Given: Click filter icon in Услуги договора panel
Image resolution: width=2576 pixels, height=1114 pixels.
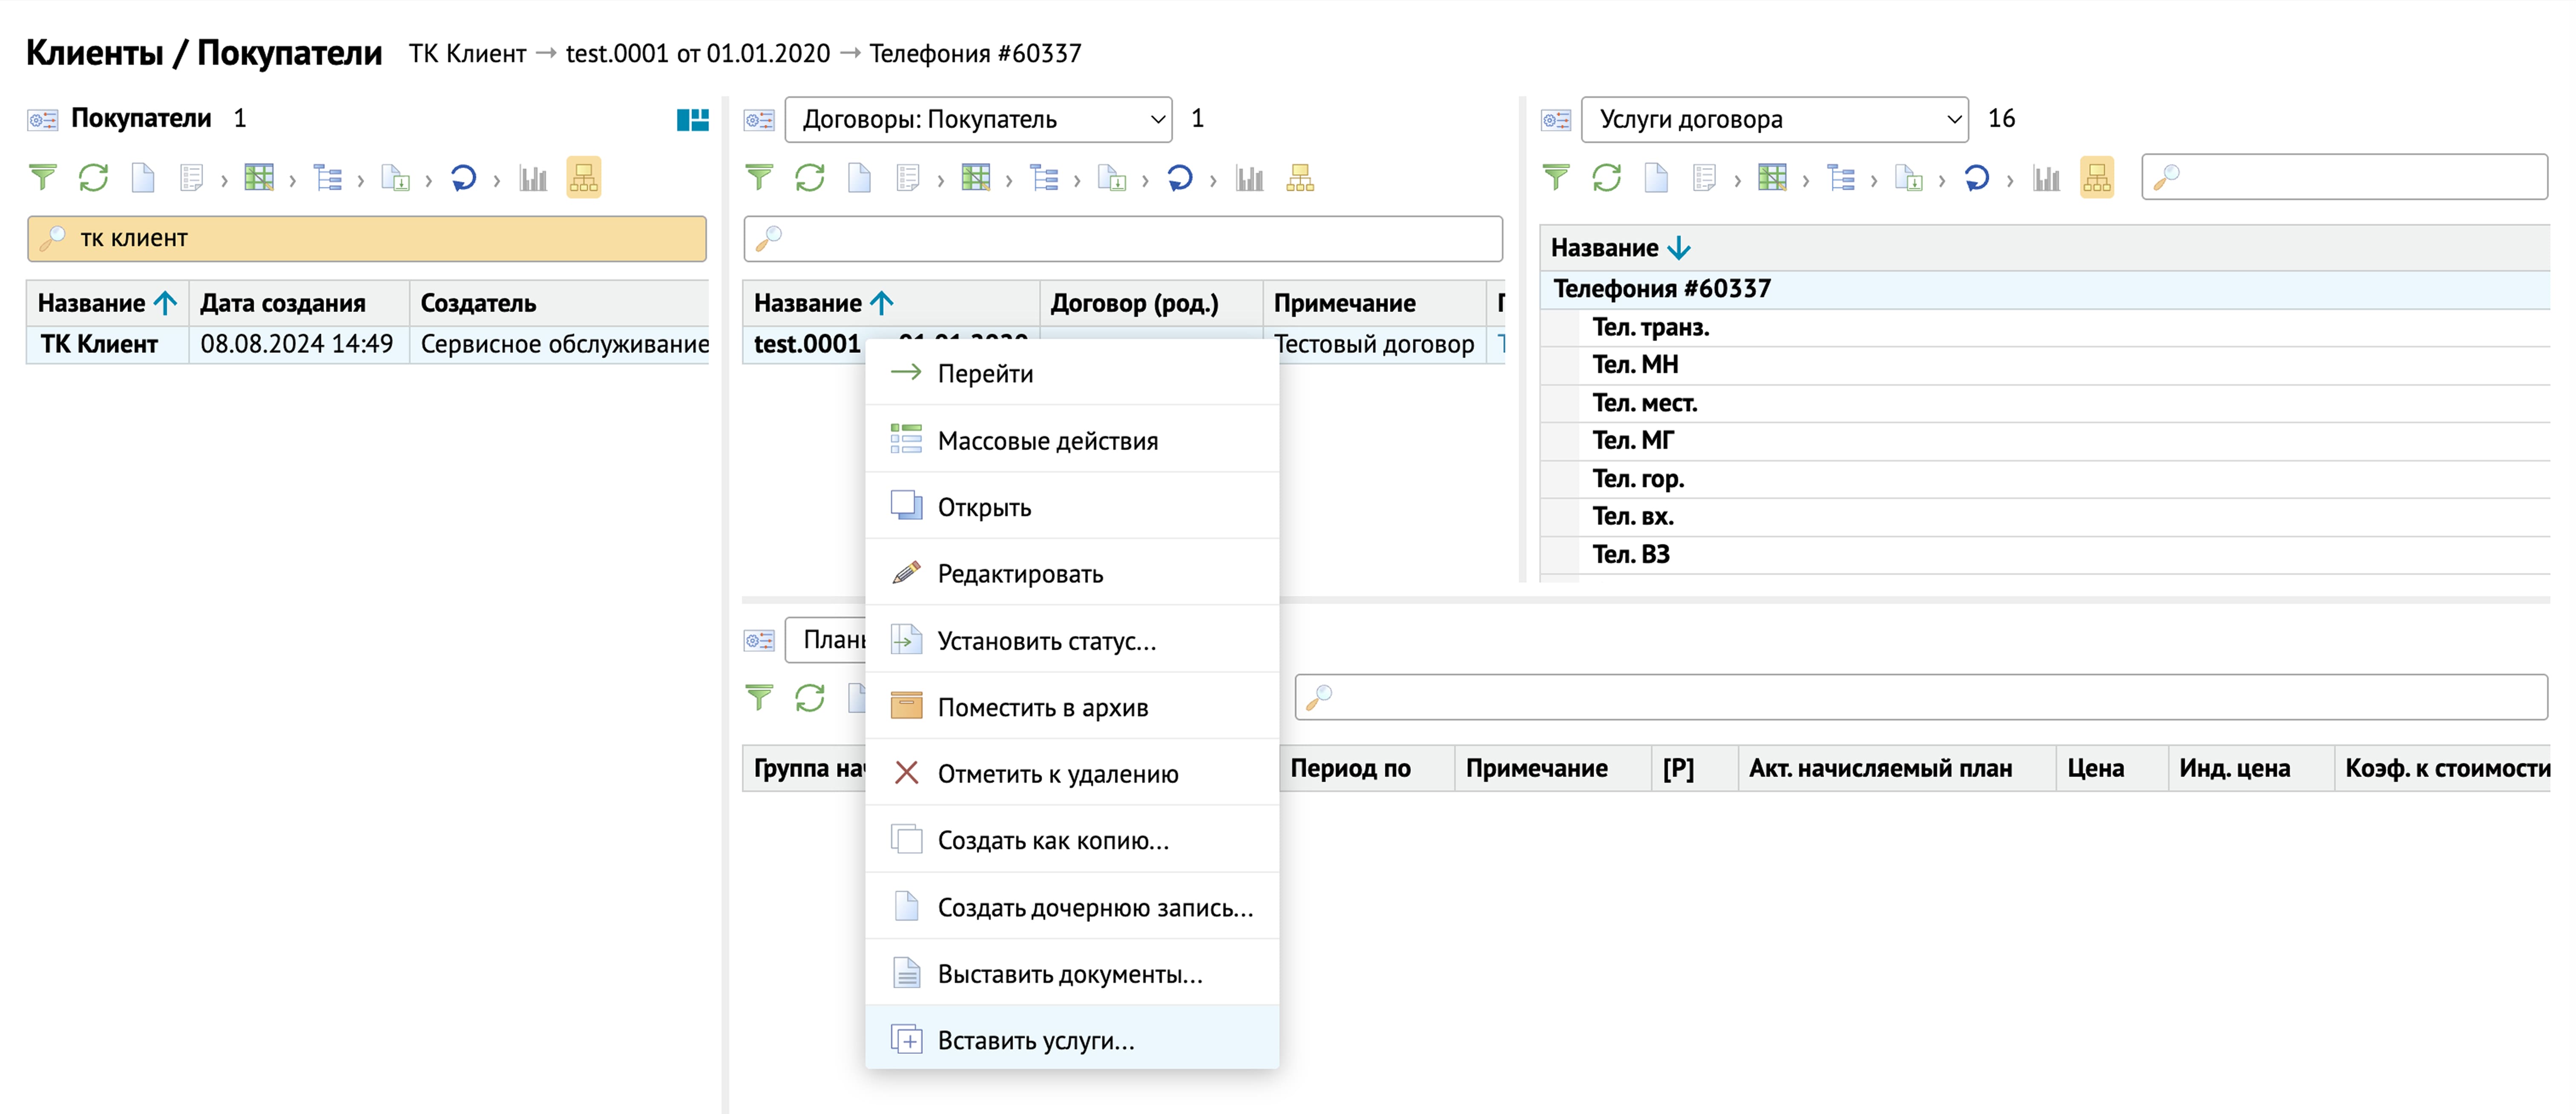Looking at the screenshot, I should point(1556,178).
